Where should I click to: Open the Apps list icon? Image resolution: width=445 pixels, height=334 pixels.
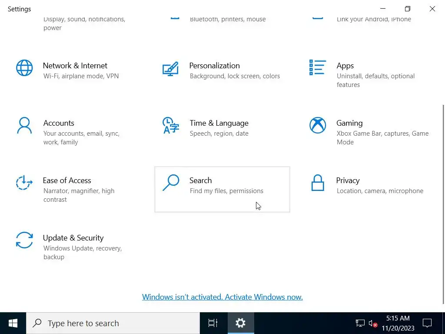318,67
